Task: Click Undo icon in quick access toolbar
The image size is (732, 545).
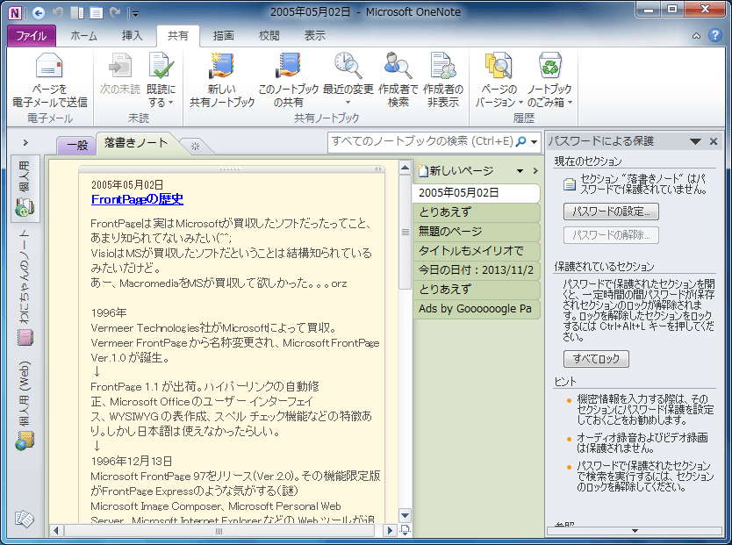Action: 58,12
